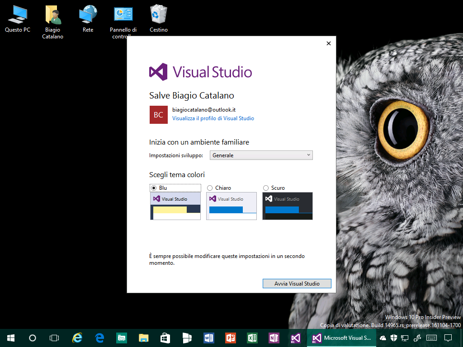
Task: Open the Windows Store from taskbar
Action: [165, 338]
